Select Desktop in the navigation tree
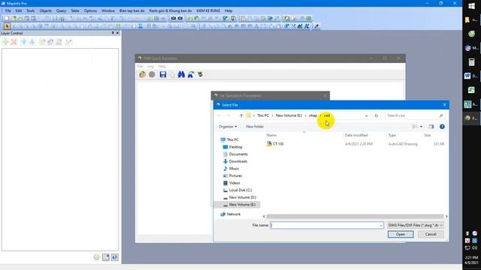The height and width of the screenshot is (270, 481). pos(235,147)
